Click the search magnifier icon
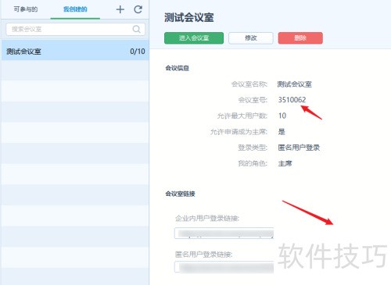 (137, 29)
